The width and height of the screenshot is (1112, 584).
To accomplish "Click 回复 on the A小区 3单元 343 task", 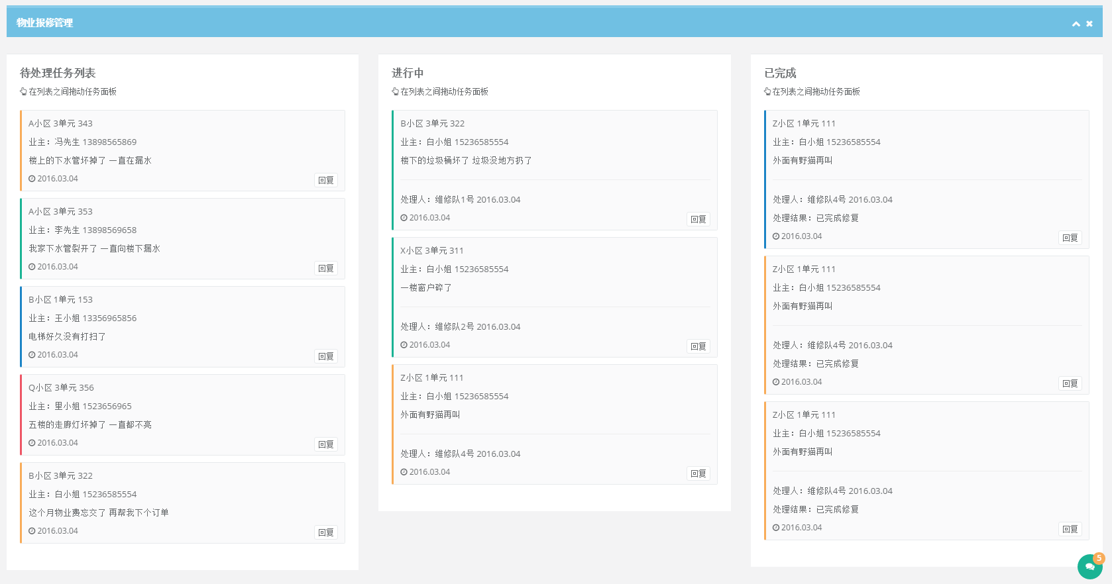I will (x=325, y=180).
